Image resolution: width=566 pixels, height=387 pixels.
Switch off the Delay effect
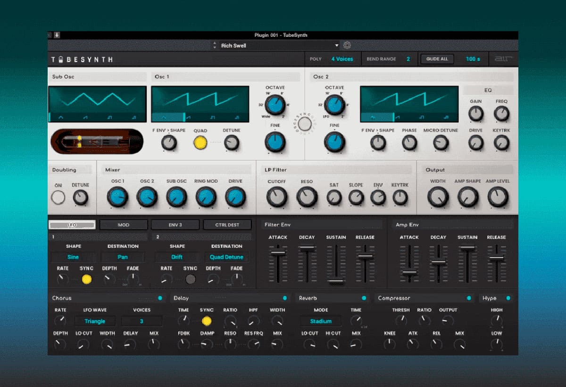[285, 298]
